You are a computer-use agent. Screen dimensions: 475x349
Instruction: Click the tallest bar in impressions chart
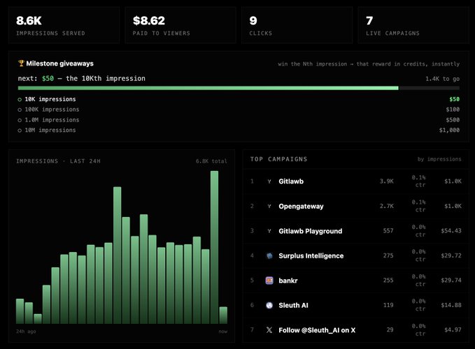(x=215, y=247)
